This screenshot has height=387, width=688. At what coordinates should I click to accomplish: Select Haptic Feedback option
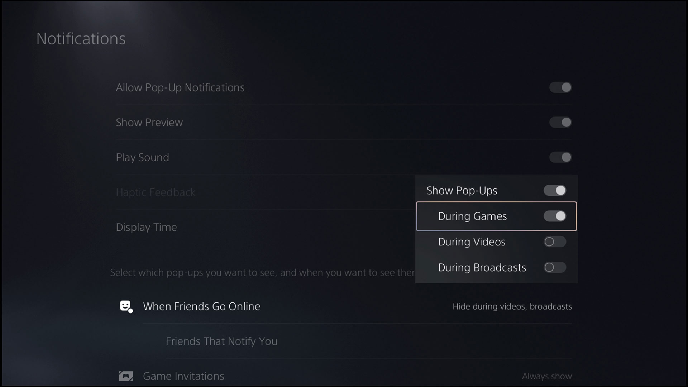156,192
